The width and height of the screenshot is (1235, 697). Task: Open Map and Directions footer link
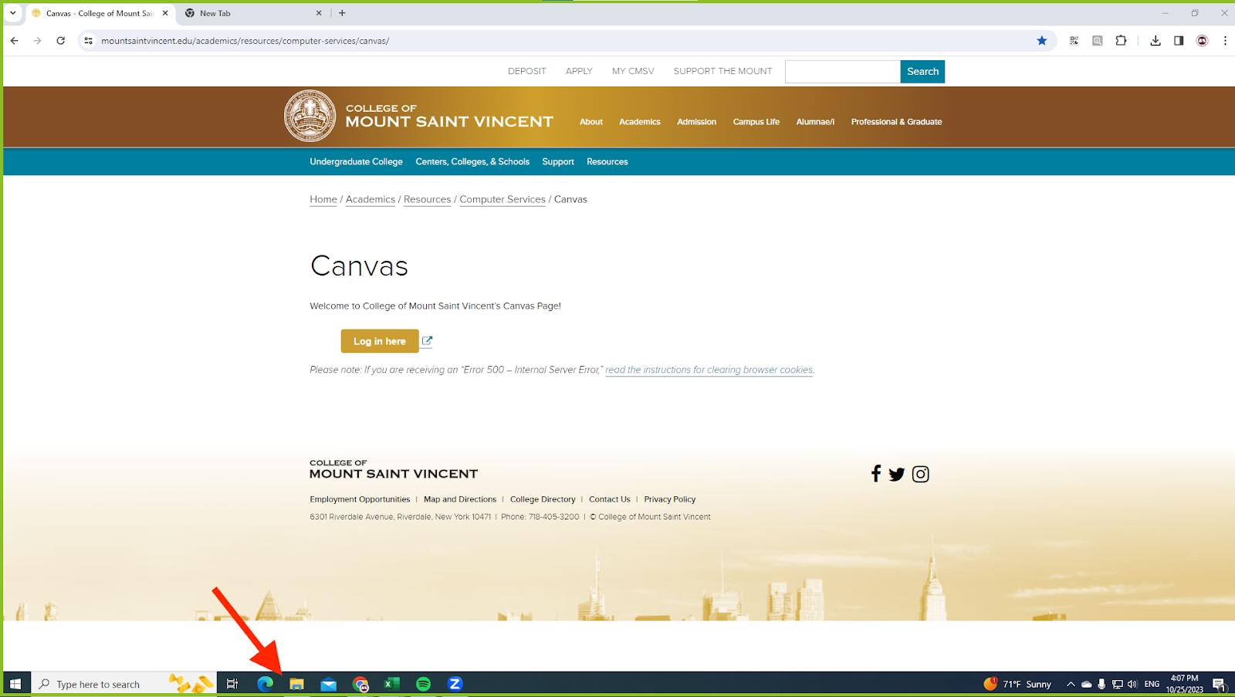460,499
